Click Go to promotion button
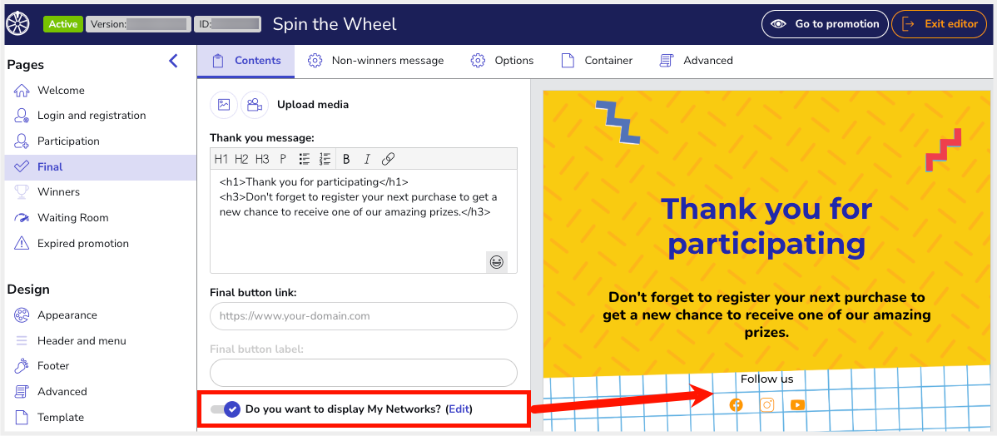This screenshot has height=436, width=997. [824, 24]
